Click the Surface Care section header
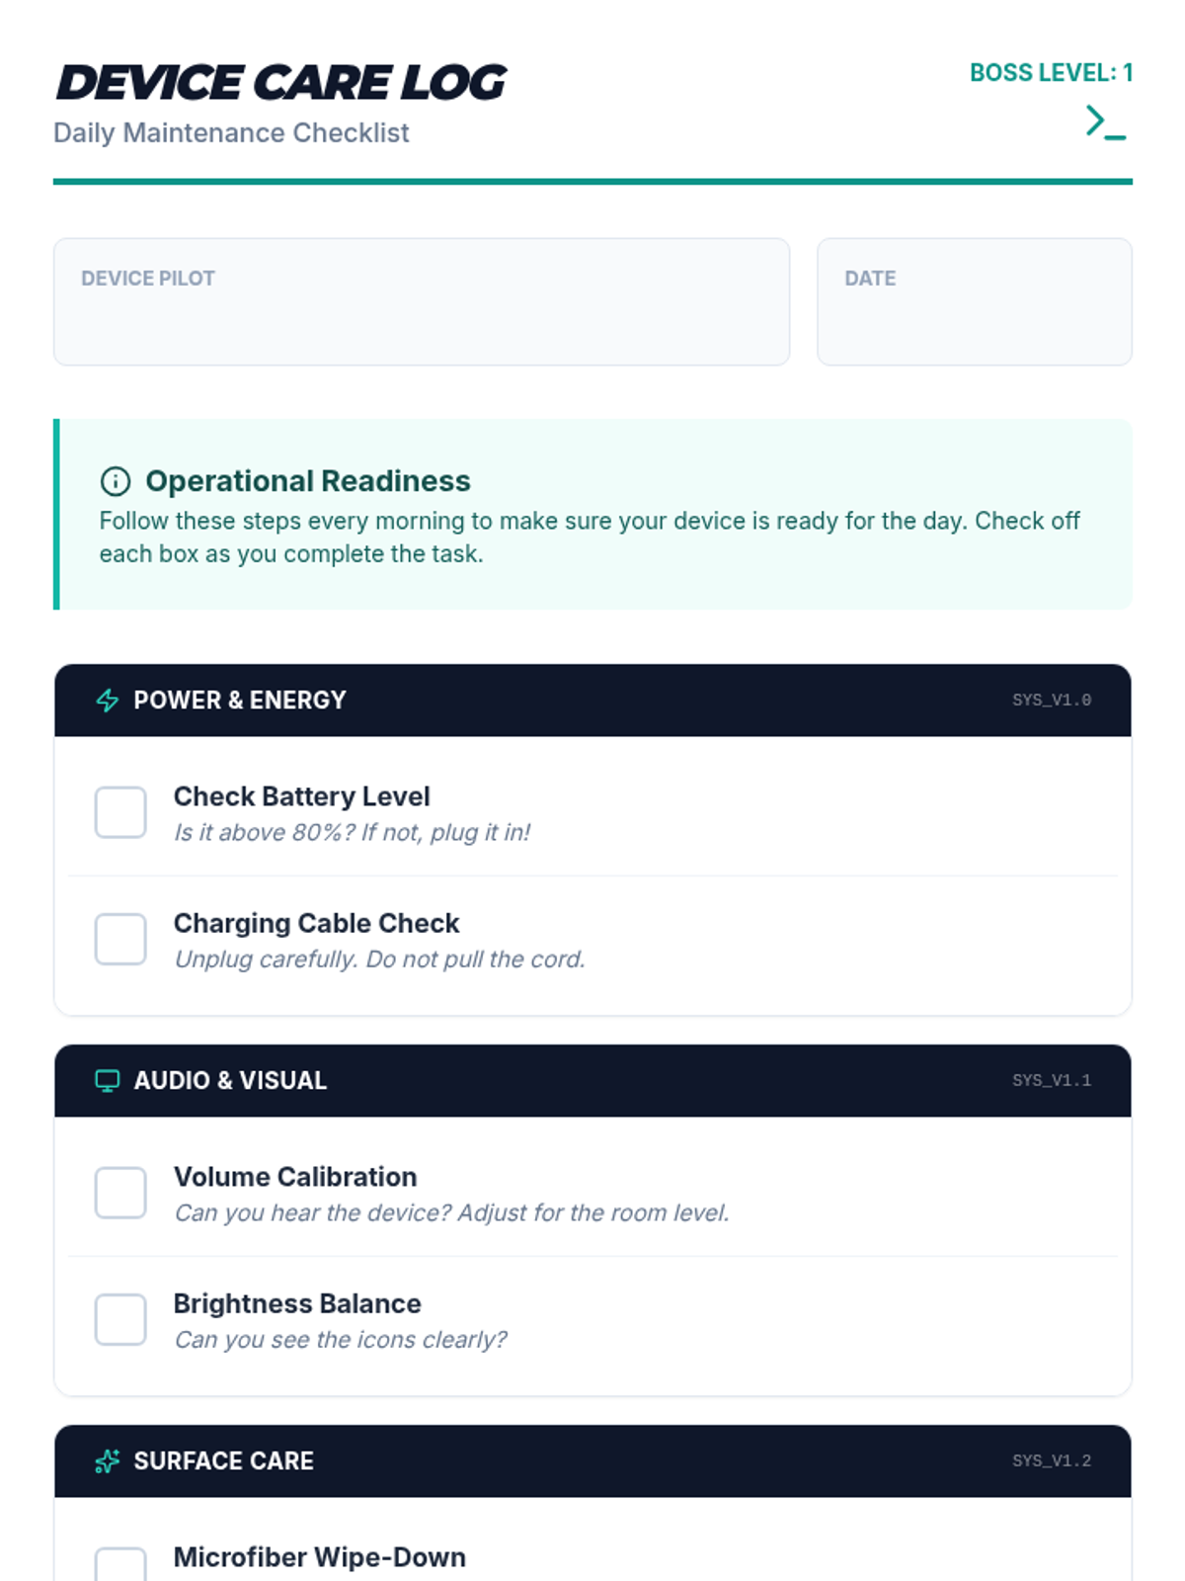Viewport: 1185px width, 1581px height. click(x=224, y=1461)
